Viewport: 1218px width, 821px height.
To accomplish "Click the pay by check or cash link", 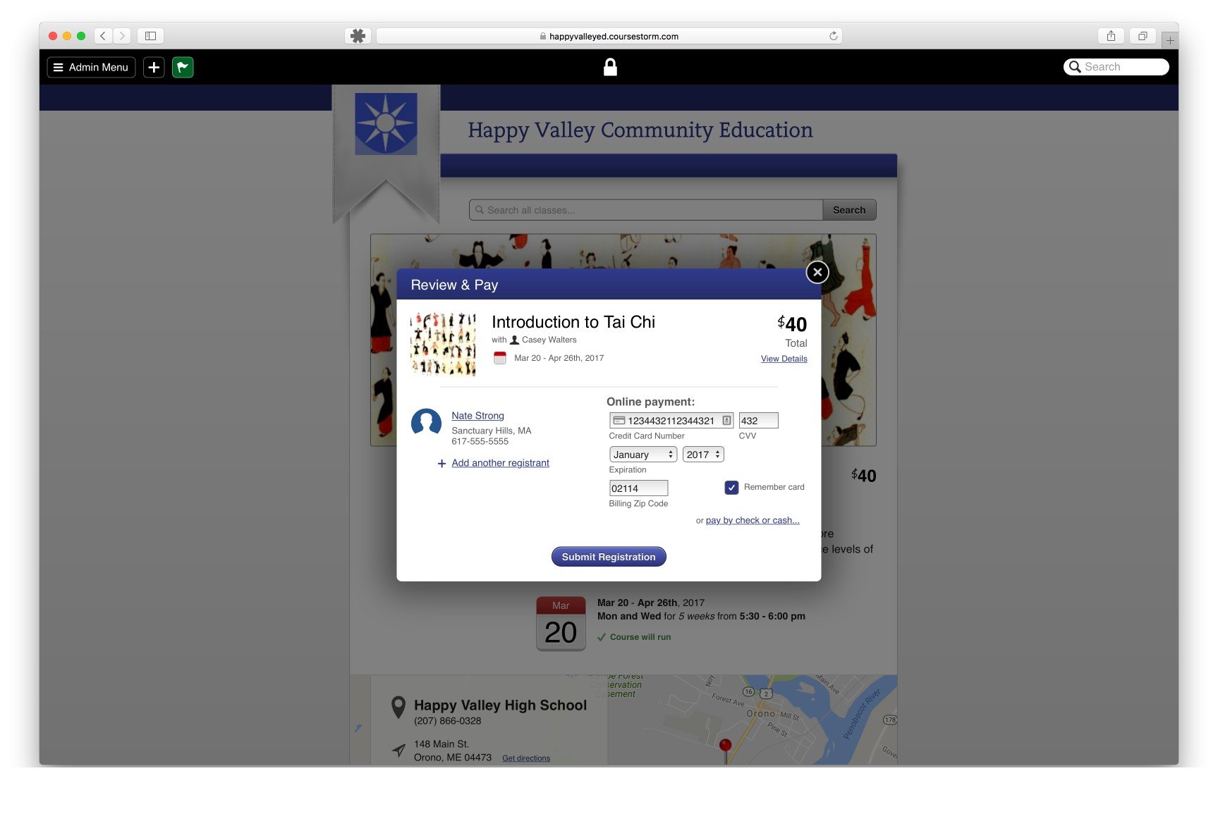I will [753, 520].
